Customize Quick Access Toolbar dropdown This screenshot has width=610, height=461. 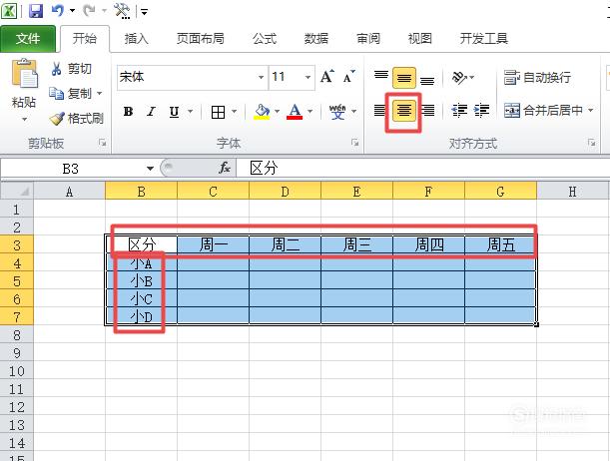pos(144,12)
